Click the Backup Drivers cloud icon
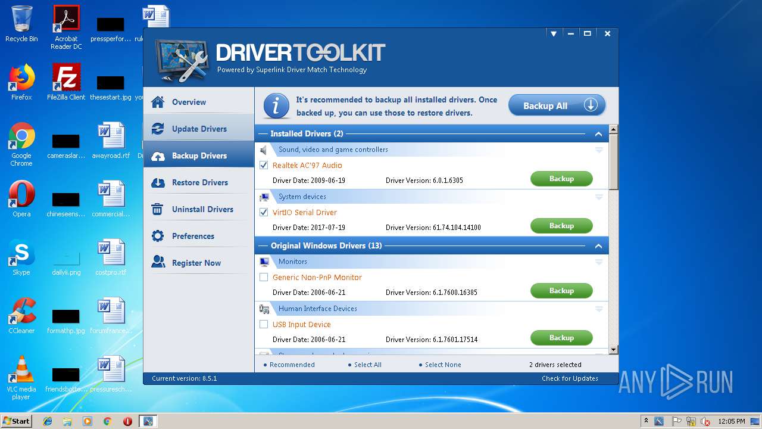The width and height of the screenshot is (762, 429). click(158, 156)
